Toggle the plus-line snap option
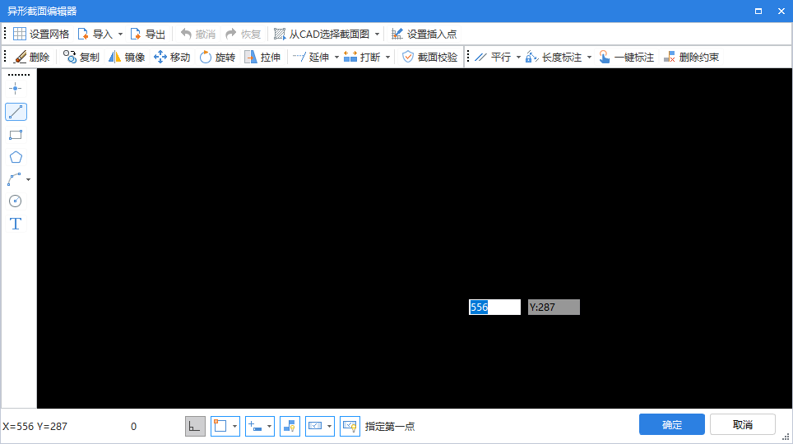Viewport: 793px width, 444px height. coord(255,426)
